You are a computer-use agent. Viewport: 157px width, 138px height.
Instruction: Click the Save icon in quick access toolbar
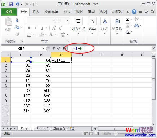point(11,4)
